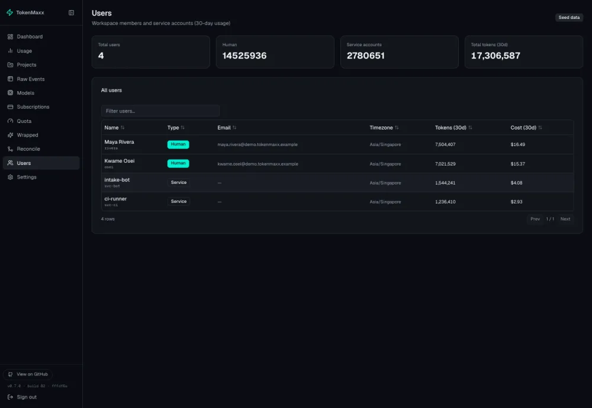The height and width of the screenshot is (408, 592).
Task: Click the TokenMaxx lightning logo icon
Action: coord(10,12)
